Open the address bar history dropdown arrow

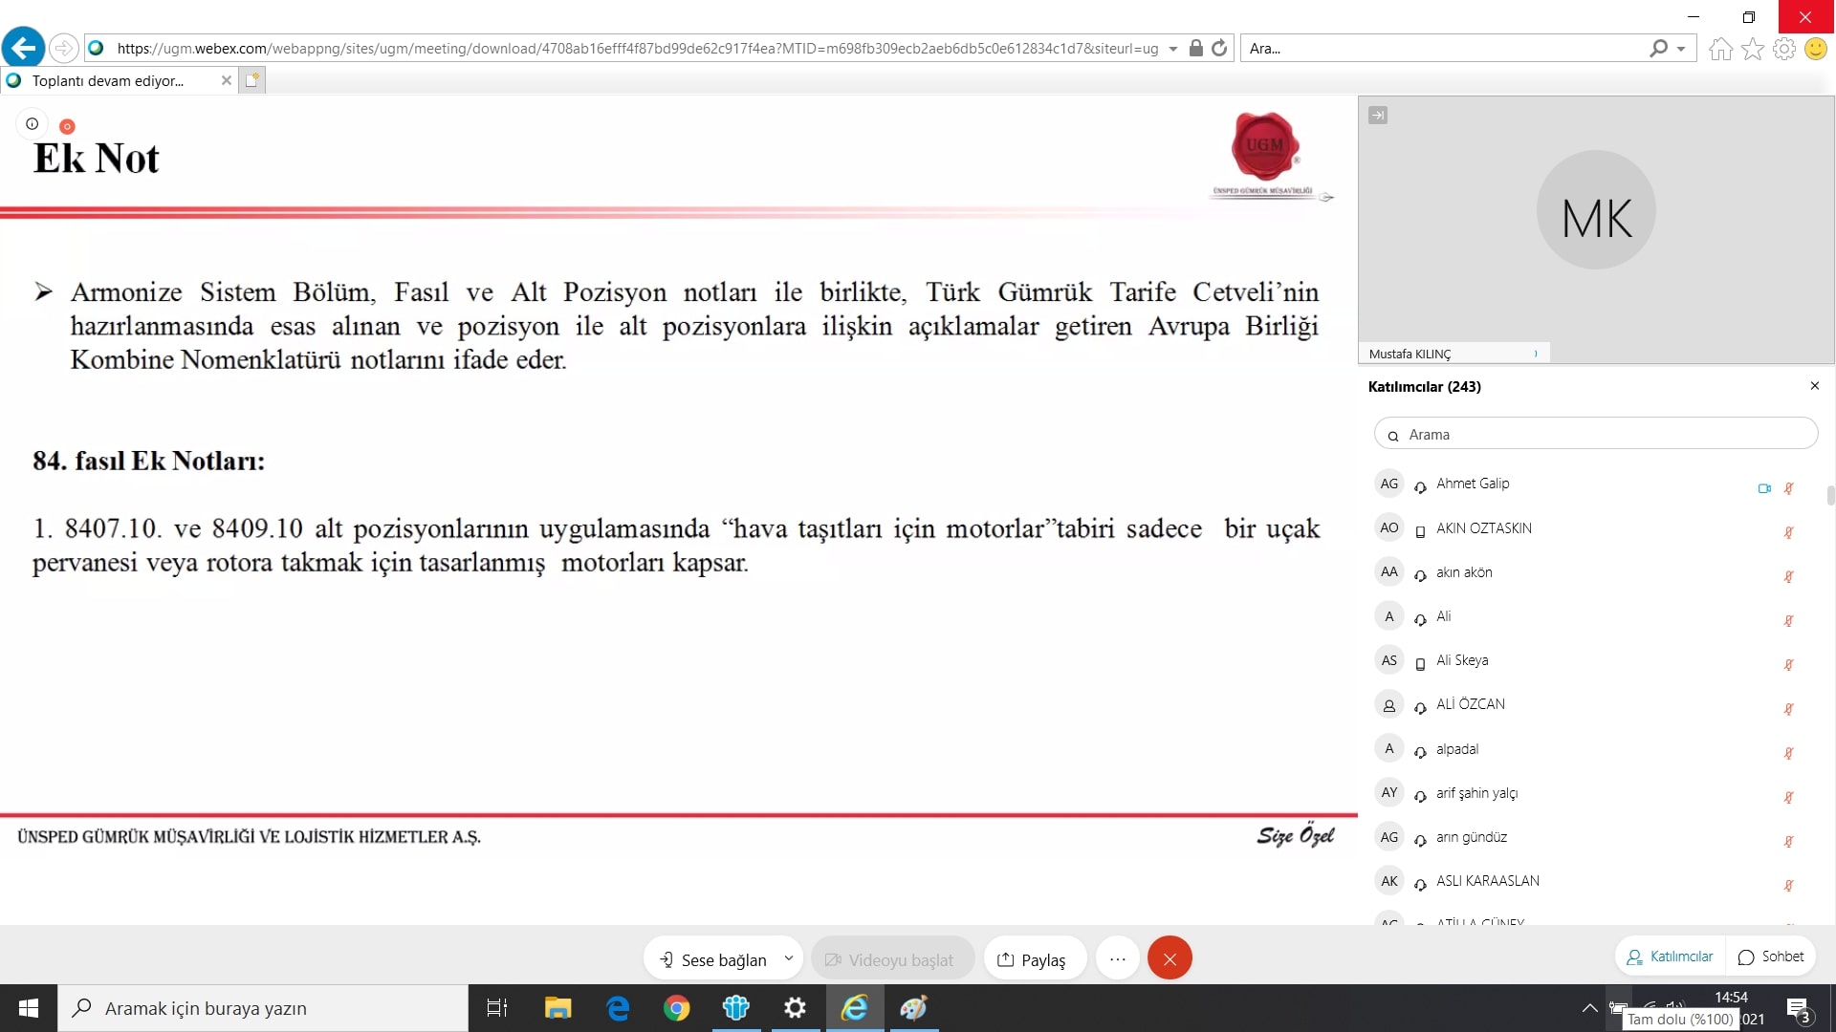pyautogui.click(x=1173, y=49)
